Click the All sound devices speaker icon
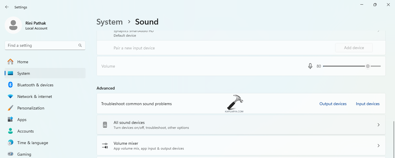Image resolution: width=395 pixels, height=158 pixels. (x=105, y=125)
